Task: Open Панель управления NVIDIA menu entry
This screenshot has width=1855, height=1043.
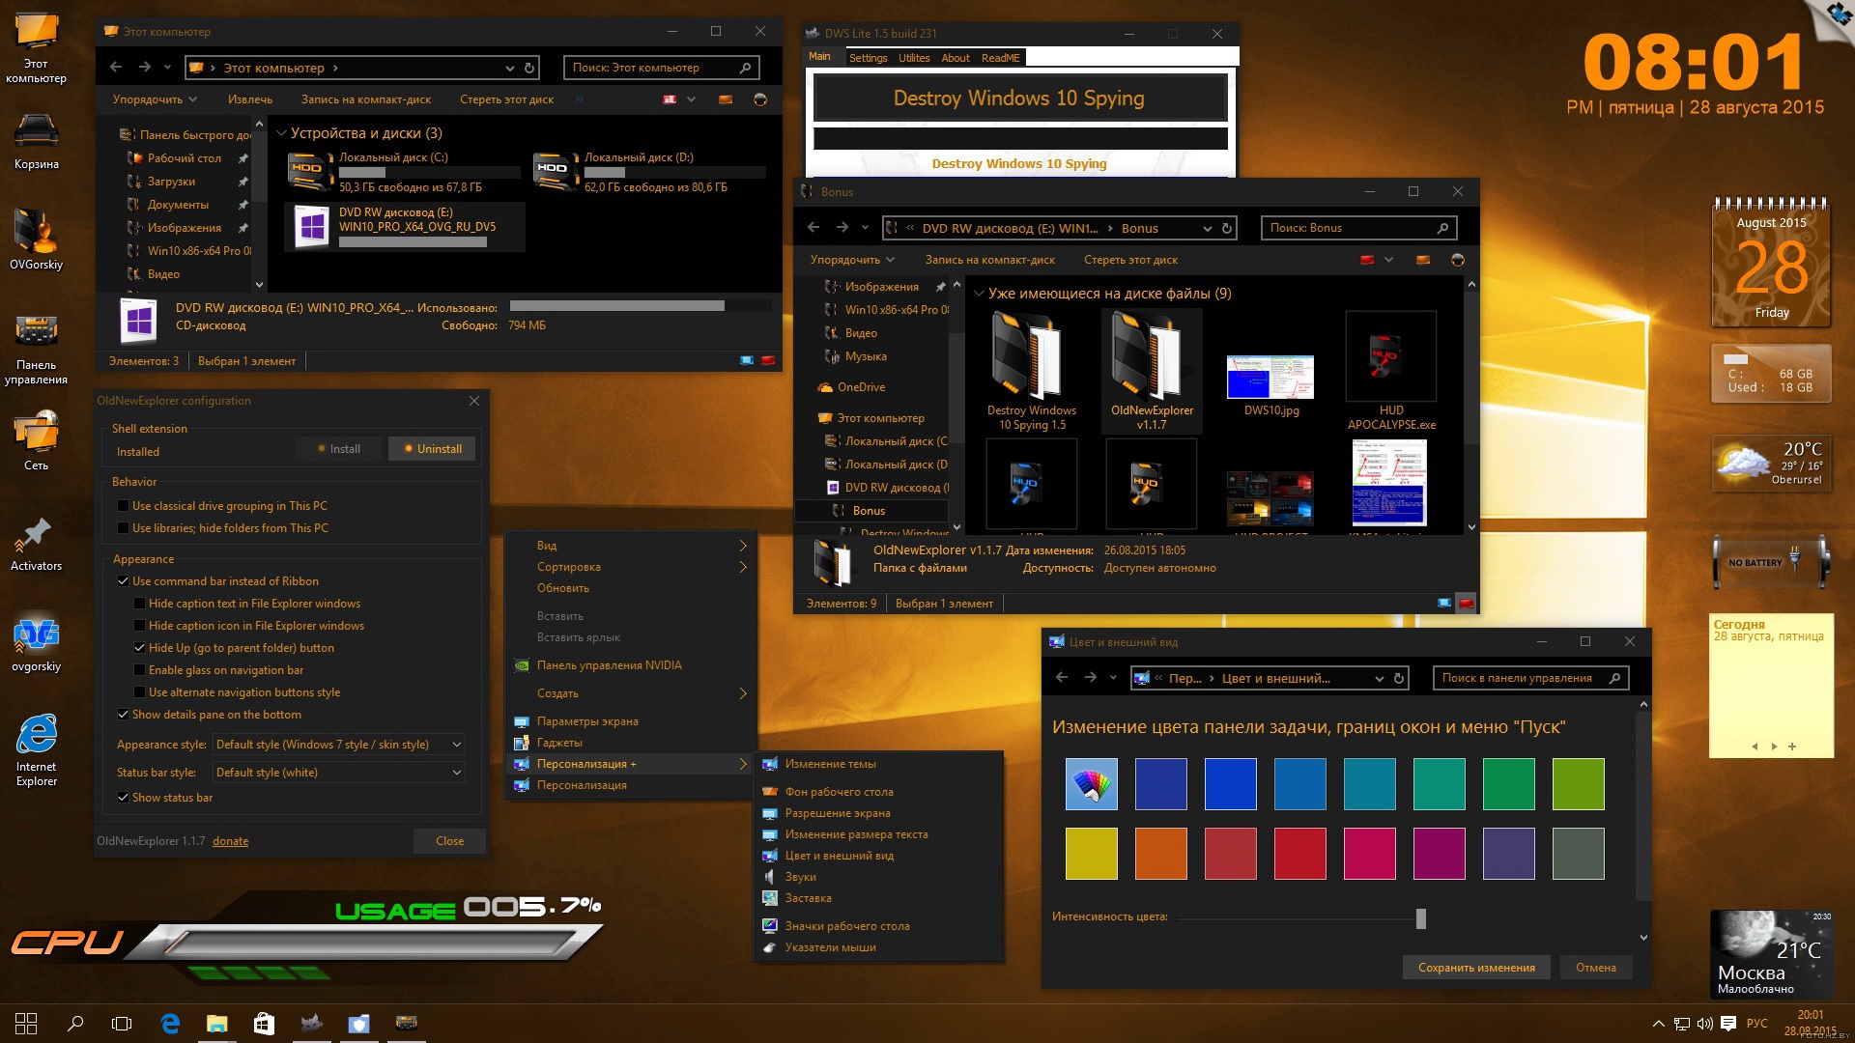Action: click(x=631, y=665)
